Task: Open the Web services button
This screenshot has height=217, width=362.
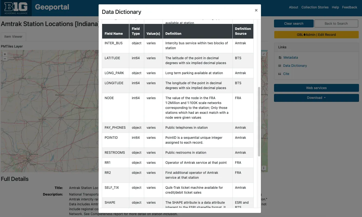Action: [x=316, y=88]
